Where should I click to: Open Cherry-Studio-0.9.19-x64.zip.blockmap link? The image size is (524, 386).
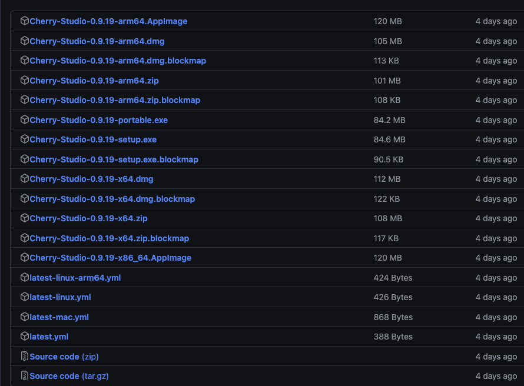pyautogui.click(x=109, y=238)
